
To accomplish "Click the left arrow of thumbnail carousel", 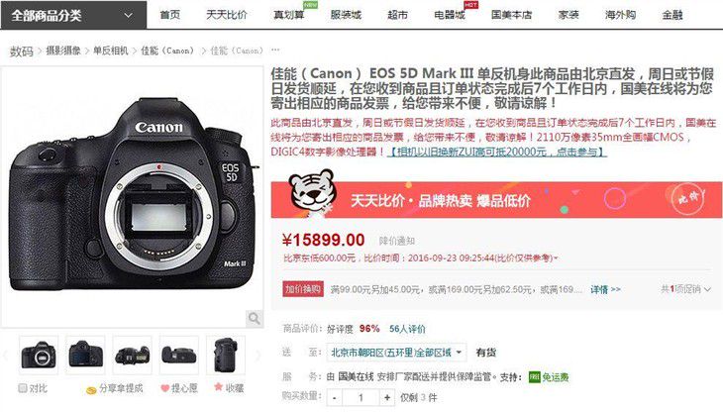I will (6, 355).
